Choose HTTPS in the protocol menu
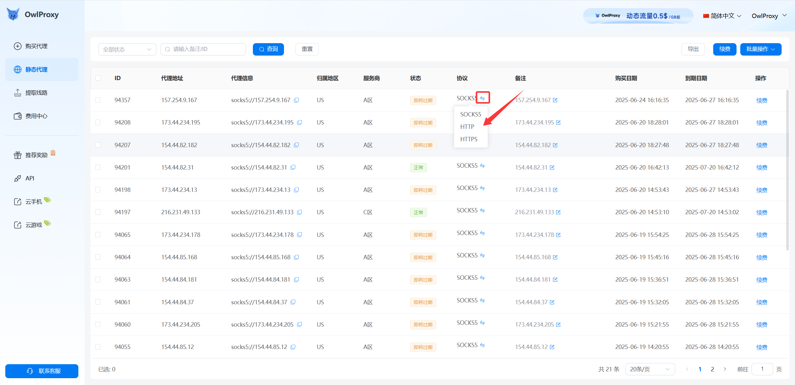 pos(471,139)
